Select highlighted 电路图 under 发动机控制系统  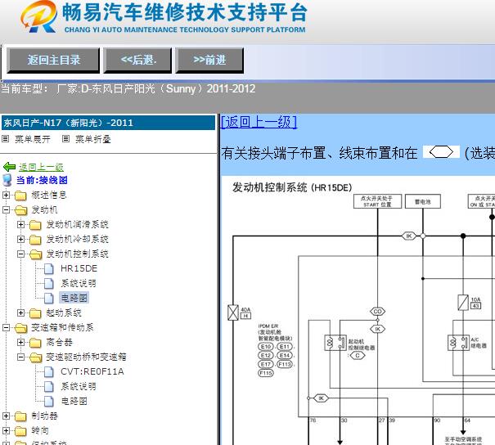(74, 298)
